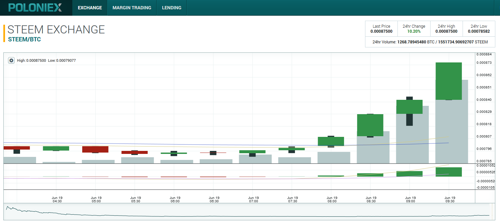
Task: Select the green candle at 04:30
Action: [56, 148]
